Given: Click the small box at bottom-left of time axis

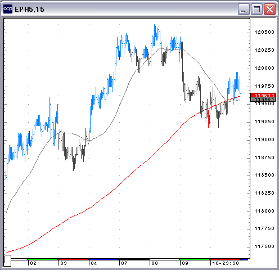Looking at the screenshot, I should click(7, 260).
